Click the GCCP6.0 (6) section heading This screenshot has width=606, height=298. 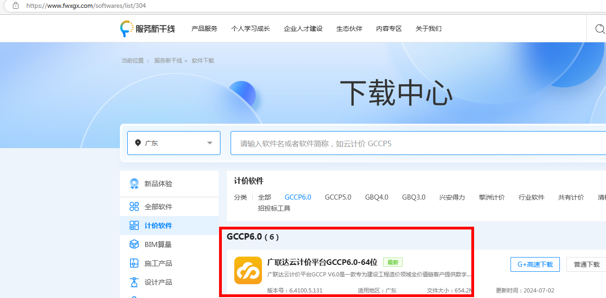click(253, 237)
